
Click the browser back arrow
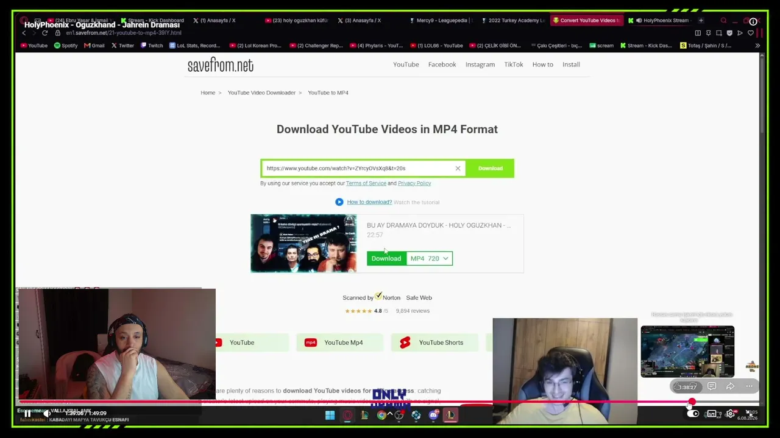point(24,33)
